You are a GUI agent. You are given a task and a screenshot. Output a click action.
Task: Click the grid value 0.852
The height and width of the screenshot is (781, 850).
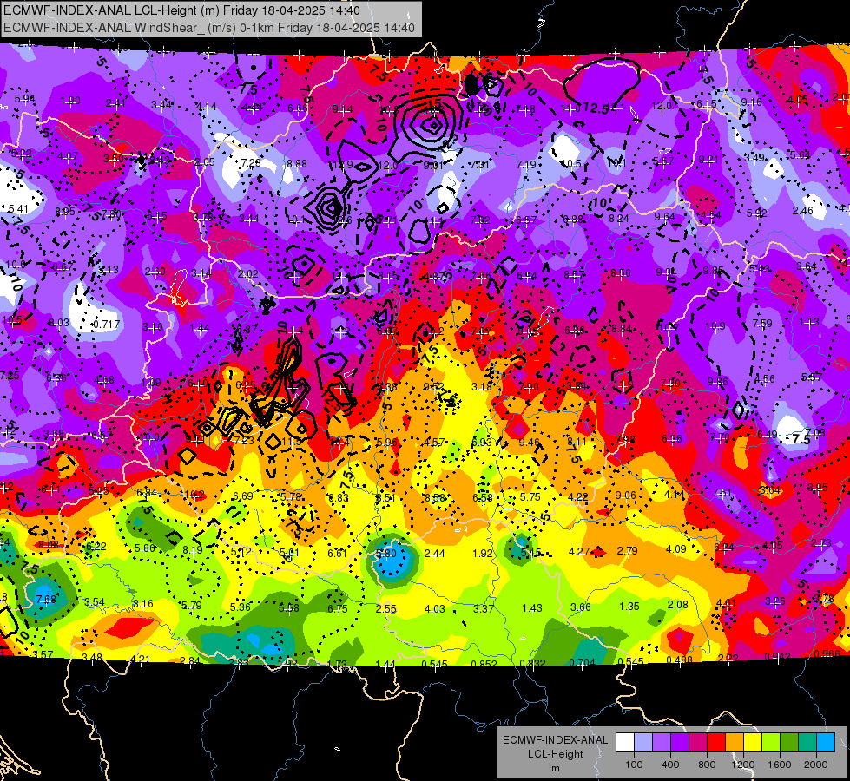(x=484, y=664)
